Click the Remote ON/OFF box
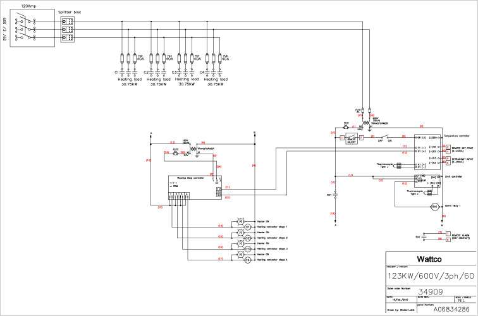The width and height of the screenshot is (478, 316). [x=352, y=140]
